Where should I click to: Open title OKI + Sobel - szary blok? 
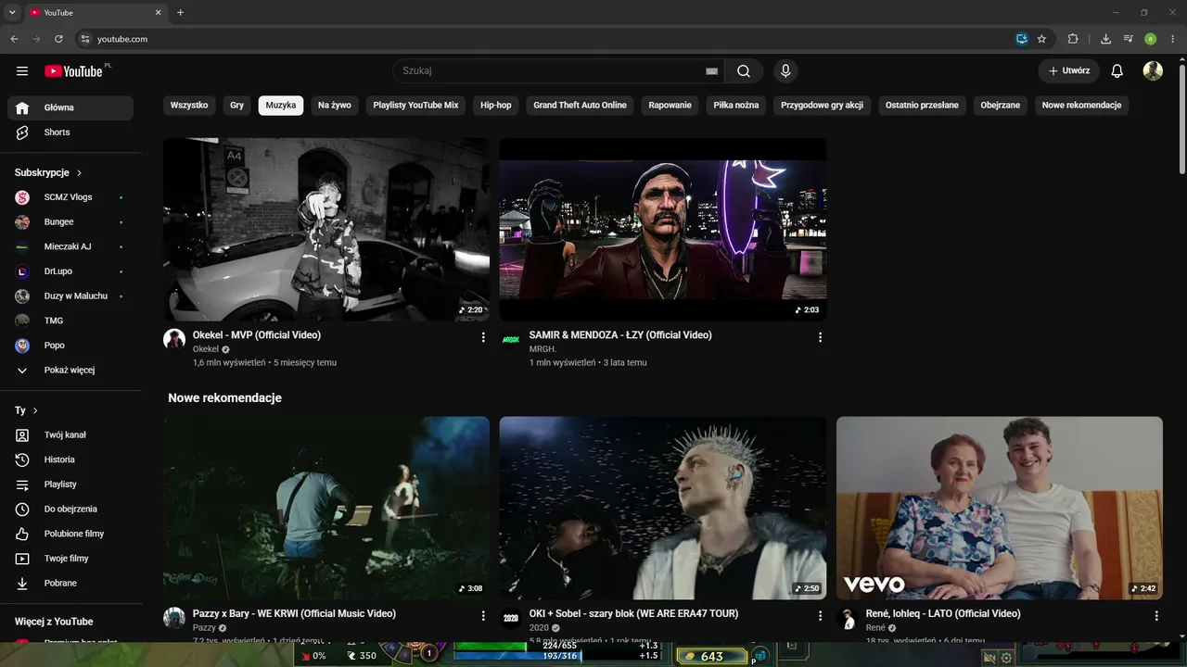pyautogui.click(x=634, y=614)
